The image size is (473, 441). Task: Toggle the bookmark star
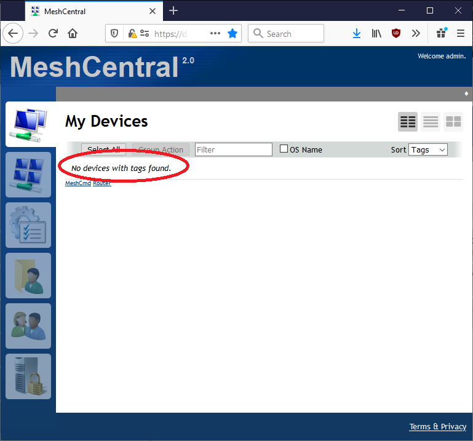coord(233,33)
